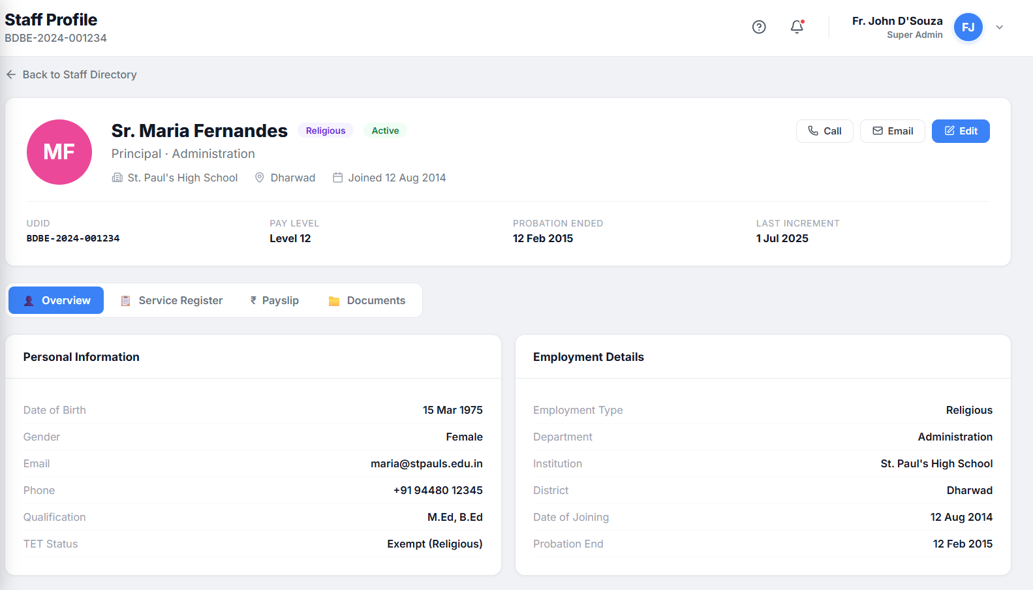Click the Department Administration value
This screenshot has height=590, width=1033.
pyautogui.click(x=955, y=437)
